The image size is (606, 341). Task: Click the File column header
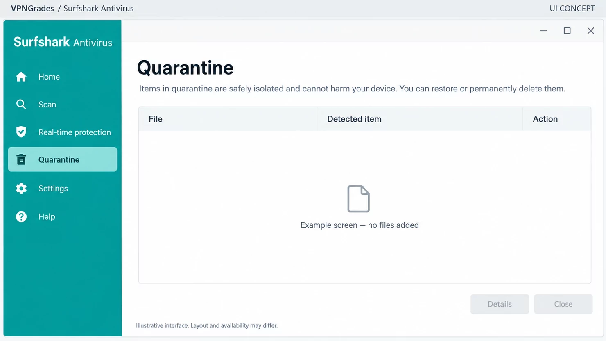click(228, 119)
